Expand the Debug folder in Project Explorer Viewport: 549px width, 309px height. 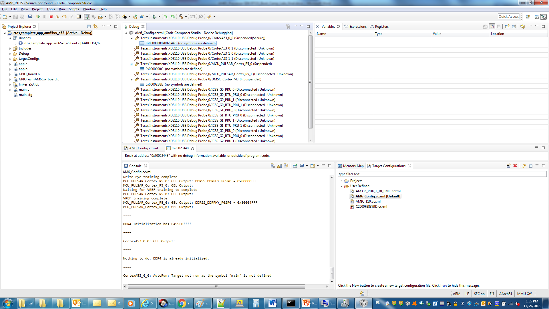(x=10, y=54)
